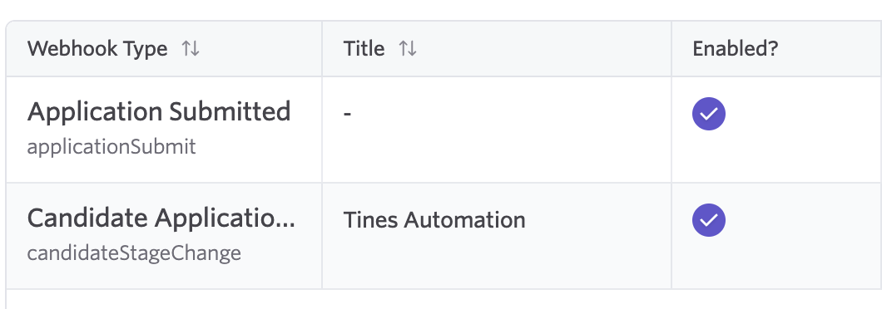Viewport: 882px width, 309px height.
Task: Toggle enabled checkmark for Application Submitted
Action: (709, 114)
